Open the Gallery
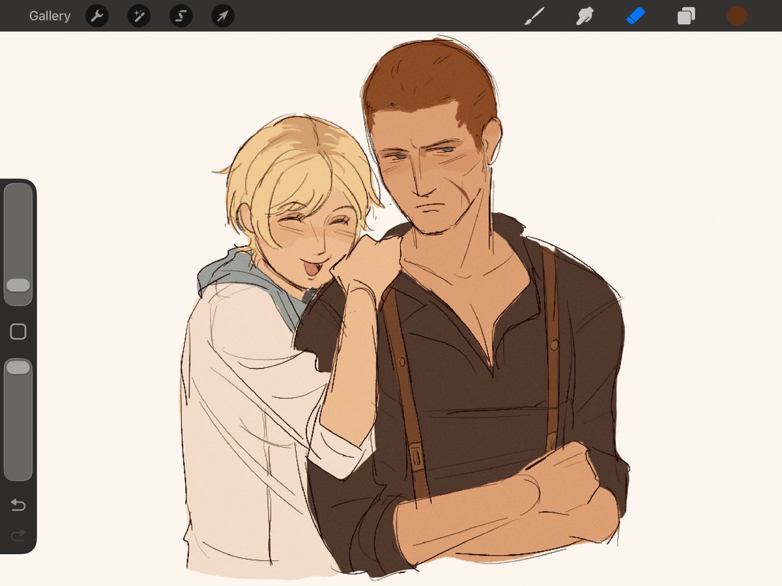This screenshot has height=586, width=782. [50, 16]
